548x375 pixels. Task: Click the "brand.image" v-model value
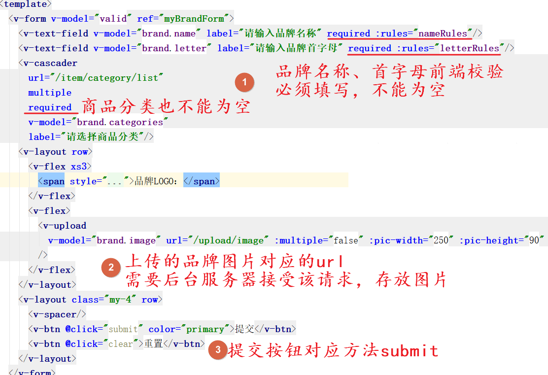pos(126,240)
